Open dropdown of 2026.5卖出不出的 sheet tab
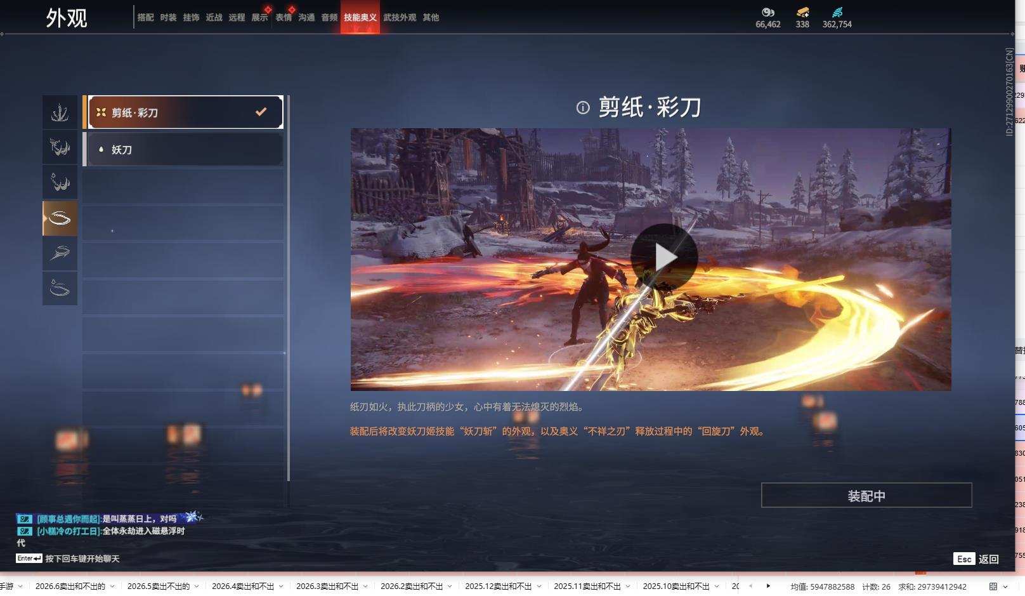1025x596 pixels. click(x=197, y=586)
